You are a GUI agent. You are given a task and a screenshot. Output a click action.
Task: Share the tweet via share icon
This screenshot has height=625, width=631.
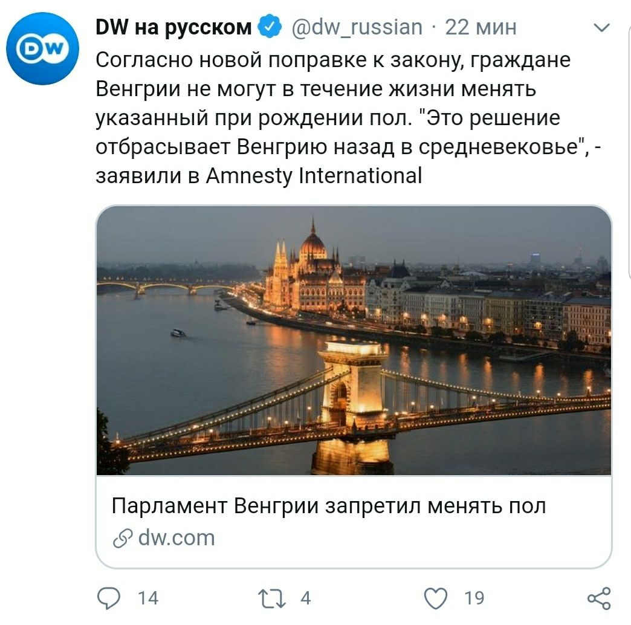point(599,598)
